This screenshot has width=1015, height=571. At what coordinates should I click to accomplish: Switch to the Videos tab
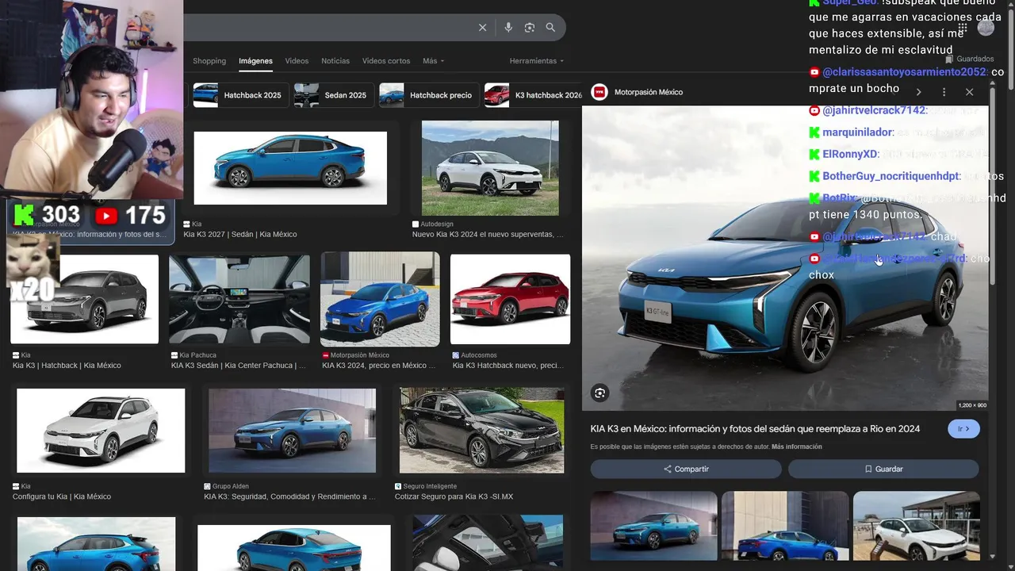[x=297, y=61]
